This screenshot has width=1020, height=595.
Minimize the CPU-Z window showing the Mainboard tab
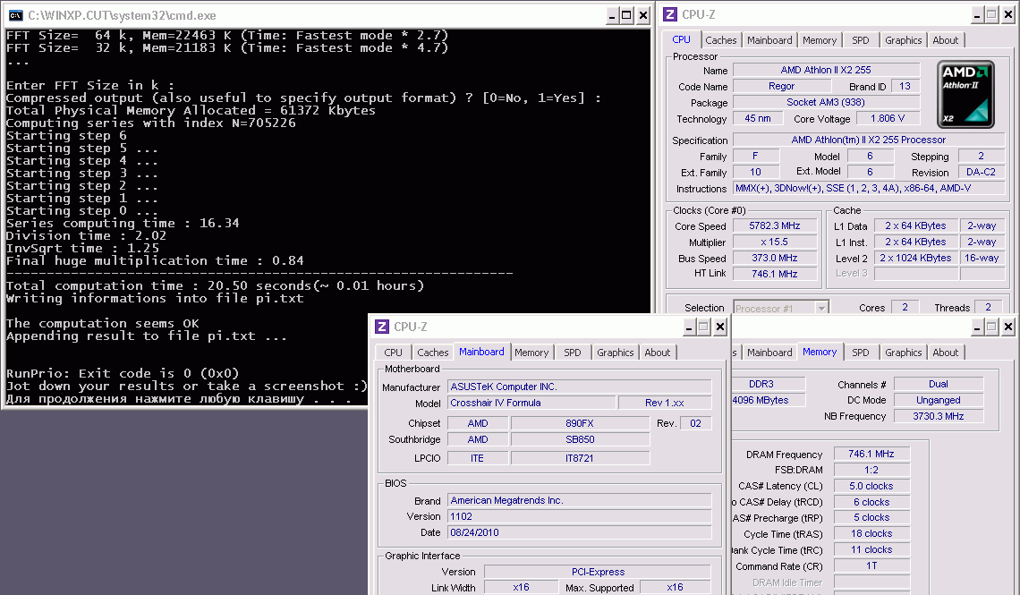(x=689, y=327)
